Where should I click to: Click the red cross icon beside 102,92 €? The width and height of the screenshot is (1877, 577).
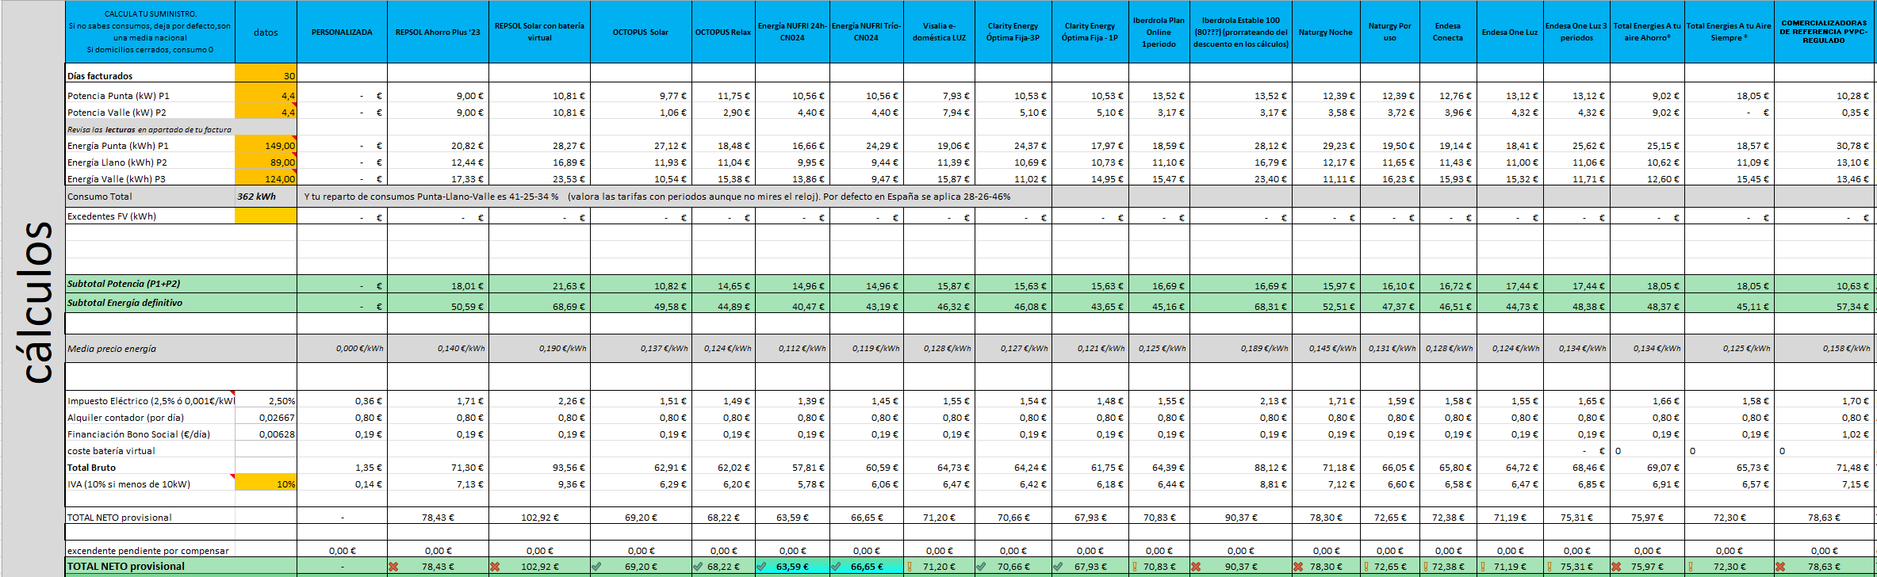(x=495, y=567)
